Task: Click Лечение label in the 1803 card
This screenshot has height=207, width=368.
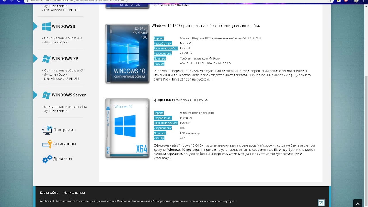Action: [x=160, y=59]
